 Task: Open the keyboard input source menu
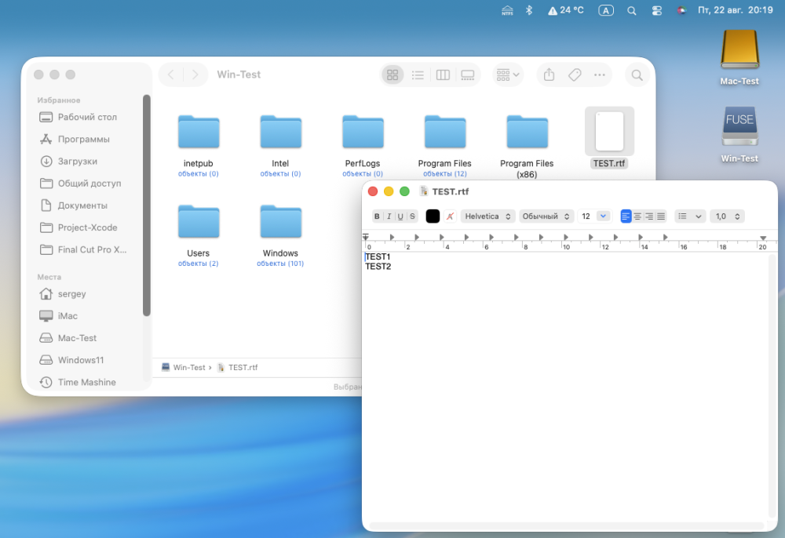coord(606,10)
